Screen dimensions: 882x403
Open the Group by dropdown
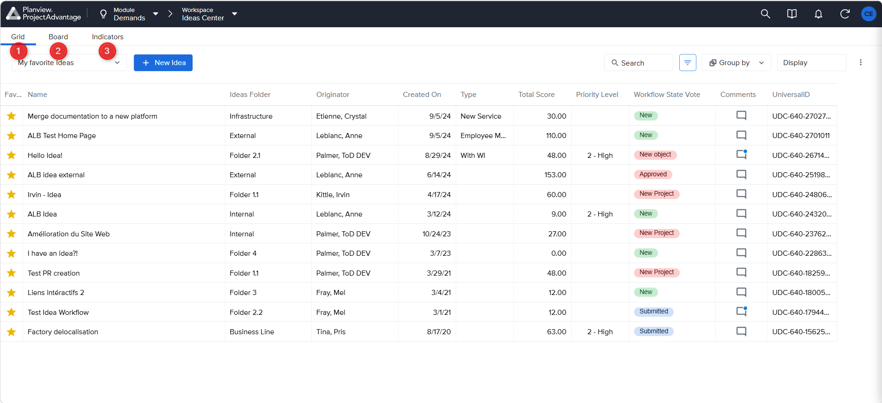(736, 63)
